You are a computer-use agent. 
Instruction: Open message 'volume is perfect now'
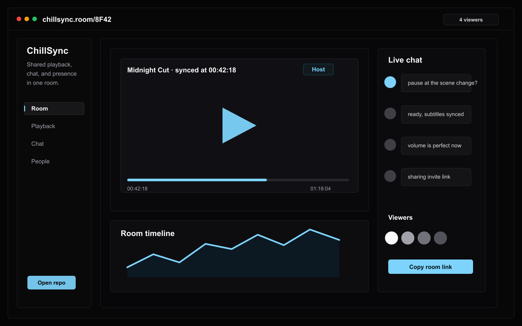point(436,146)
